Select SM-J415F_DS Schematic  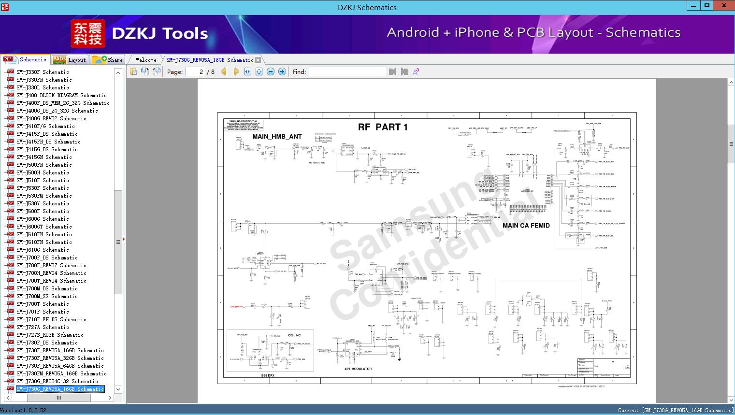tap(47, 134)
